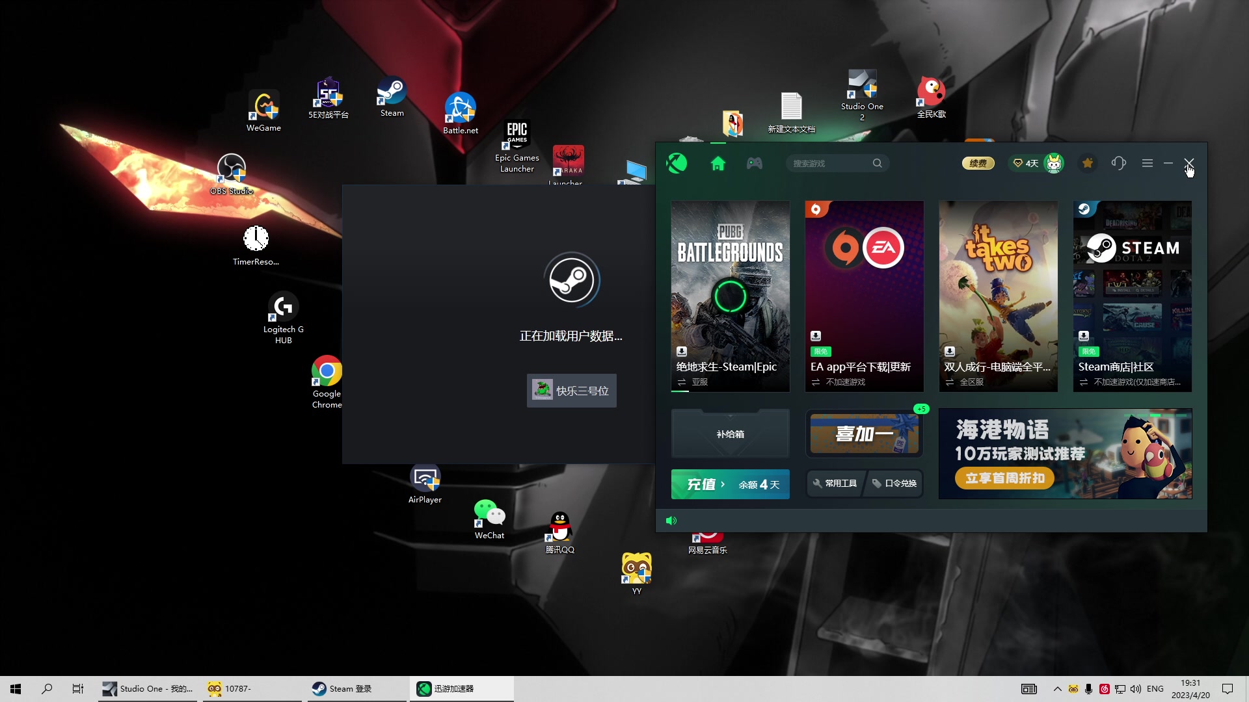Image resolution: width=1249 pixels, height=702 pixels.
Task: Open the 海港物语 promotional banner
Action: (x=1065, y=454)
